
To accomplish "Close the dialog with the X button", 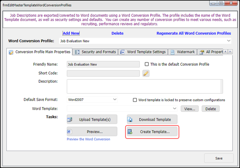I will pos(231,3).
